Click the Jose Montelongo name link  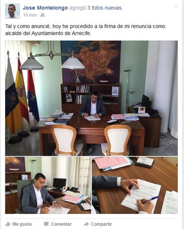click(45, 8)
